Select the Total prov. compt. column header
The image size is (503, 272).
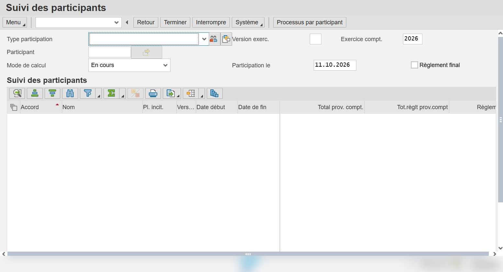pos(322,107)
